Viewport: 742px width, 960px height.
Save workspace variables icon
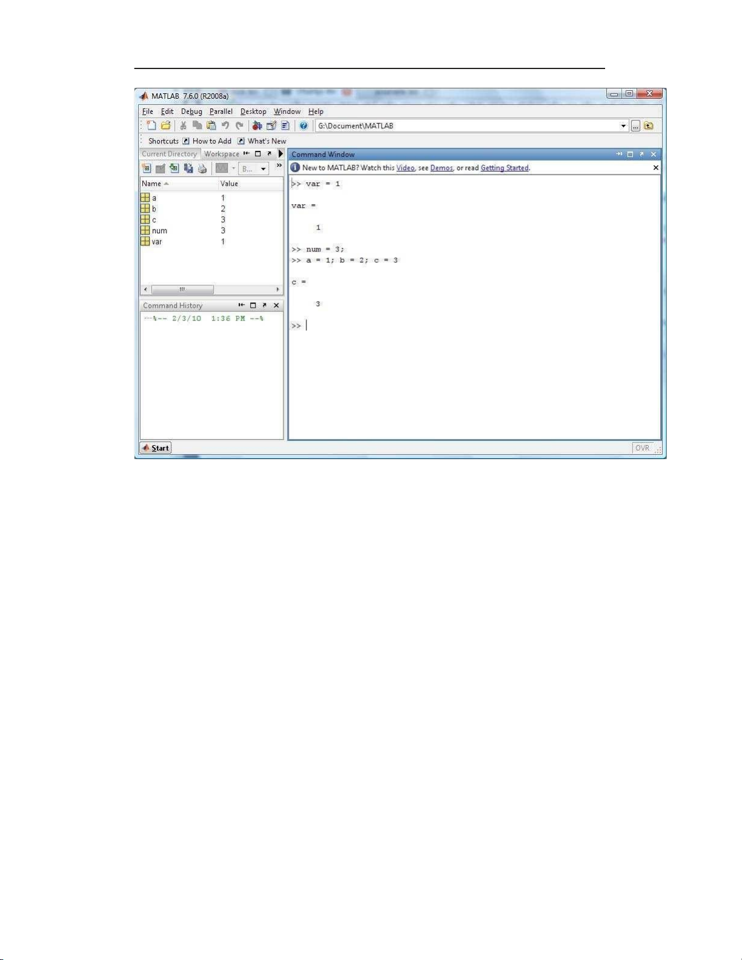click(x=188, y=168)
